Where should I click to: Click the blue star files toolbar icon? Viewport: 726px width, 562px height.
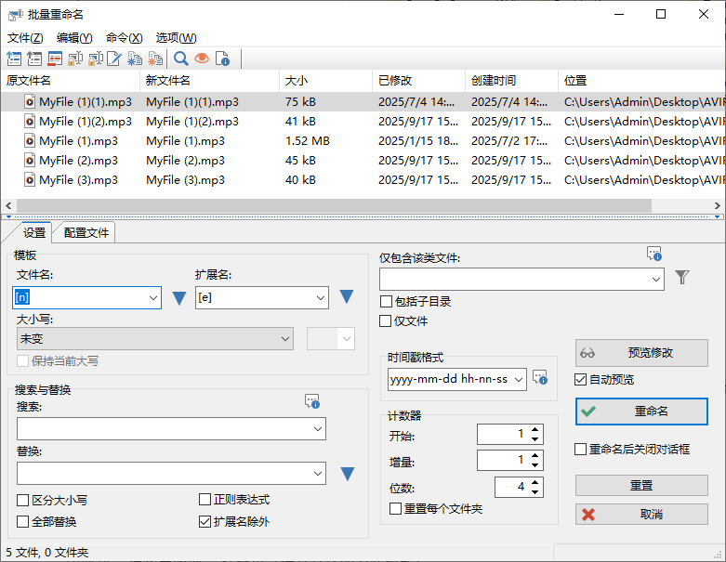135,59
